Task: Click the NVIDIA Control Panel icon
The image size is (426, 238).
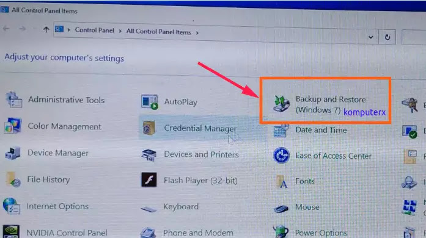Action: click(11, 231)
